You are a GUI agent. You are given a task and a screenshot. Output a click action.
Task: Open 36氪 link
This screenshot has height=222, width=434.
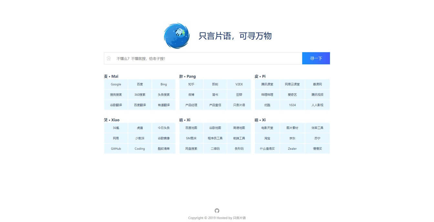tap(116, 128)
